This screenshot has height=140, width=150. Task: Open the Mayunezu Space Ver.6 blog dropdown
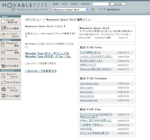pos(71,9)
